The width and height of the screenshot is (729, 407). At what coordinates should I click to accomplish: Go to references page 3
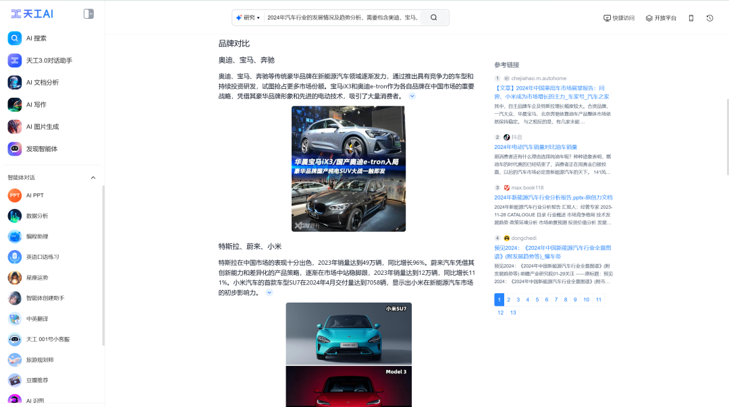click(x=518, y=300)
